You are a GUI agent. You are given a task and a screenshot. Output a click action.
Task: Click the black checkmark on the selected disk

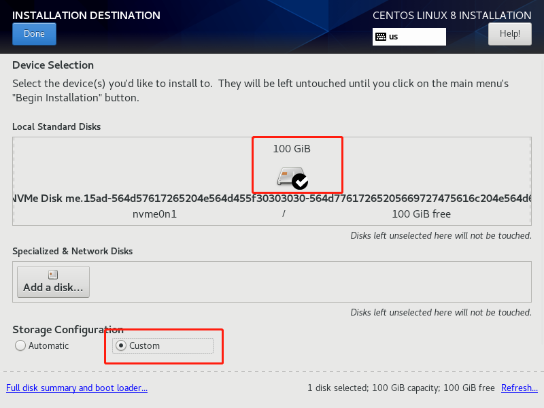click(x=301, y=182)
